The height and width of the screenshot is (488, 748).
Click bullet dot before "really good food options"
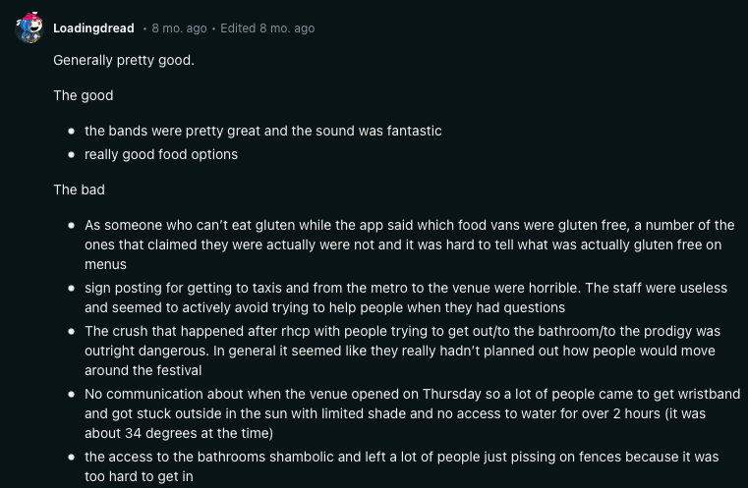point(72,154)
